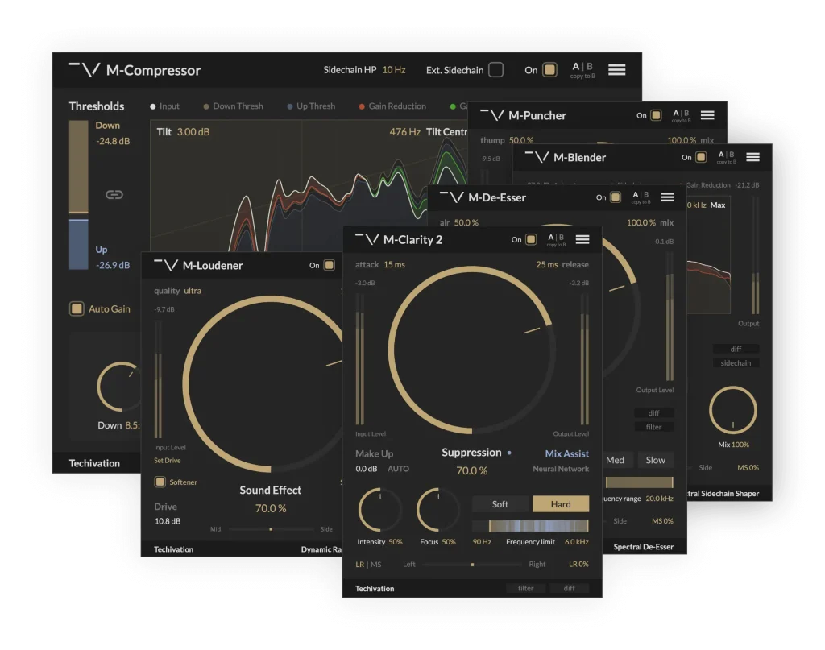Image resolution: width=825 pixels, height=650 pixels.
Task: Click the Mix Assist button
Action: [566, 453]
